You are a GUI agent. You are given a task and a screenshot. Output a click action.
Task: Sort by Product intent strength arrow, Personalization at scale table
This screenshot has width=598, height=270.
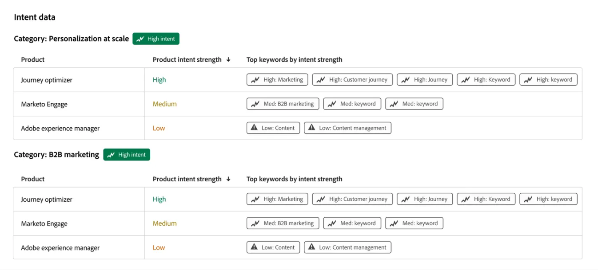(x=228, y=60)
